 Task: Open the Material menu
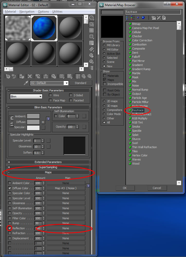10,12
